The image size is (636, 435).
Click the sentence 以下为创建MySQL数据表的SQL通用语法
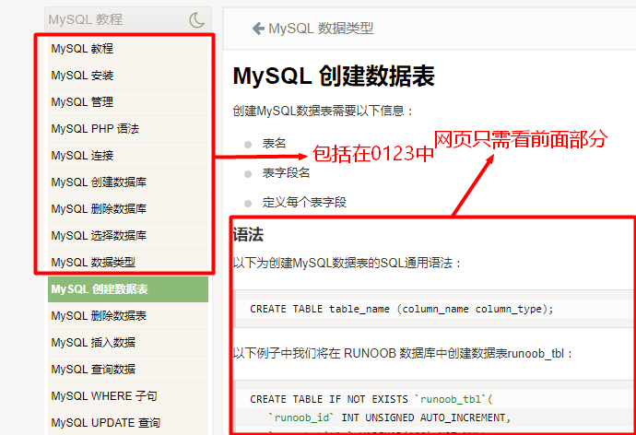point(347,264)
